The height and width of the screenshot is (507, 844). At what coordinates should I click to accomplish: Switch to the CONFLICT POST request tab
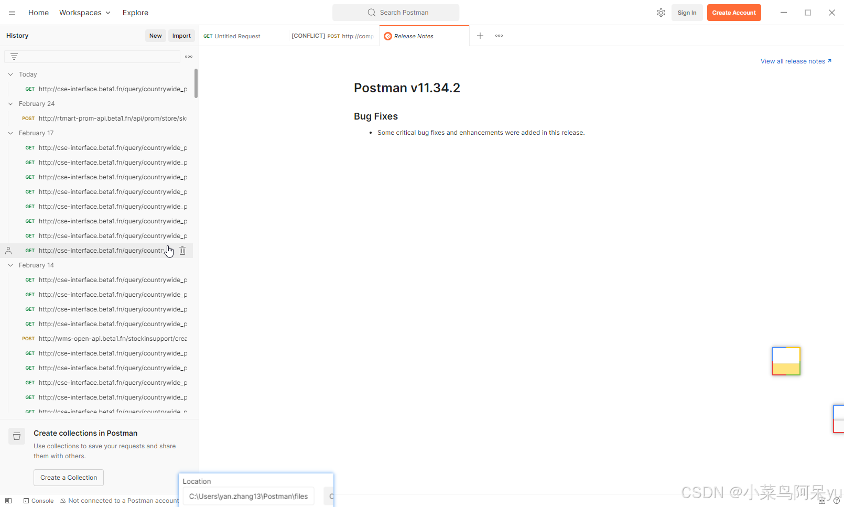[333, 36]
